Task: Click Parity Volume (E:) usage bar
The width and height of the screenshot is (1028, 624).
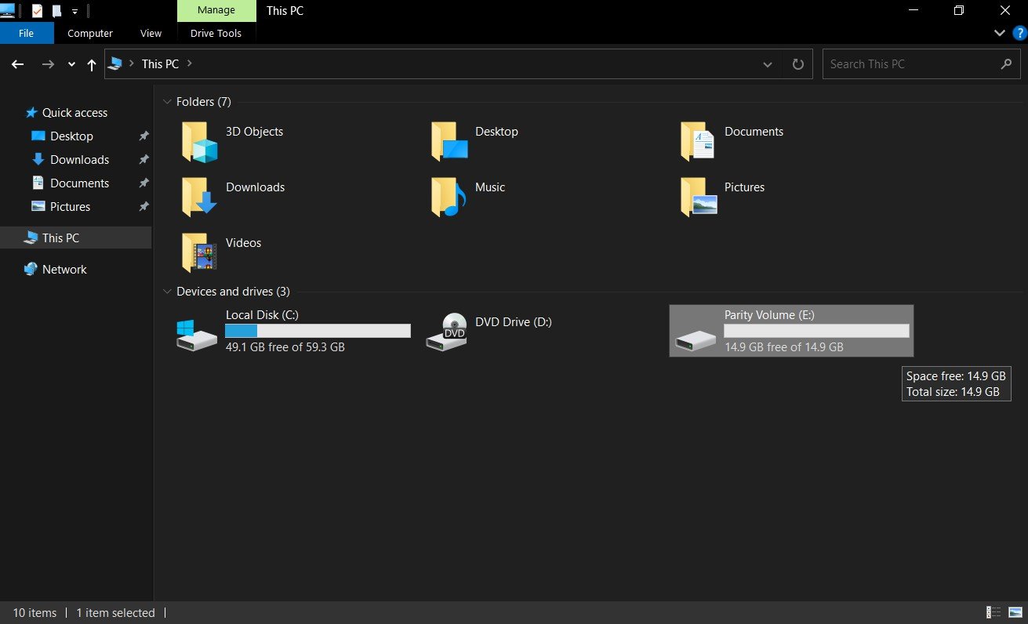Action: click(816, 331)
